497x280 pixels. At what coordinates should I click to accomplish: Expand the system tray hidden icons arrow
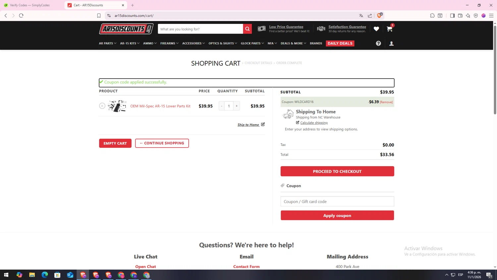point(447,275)
